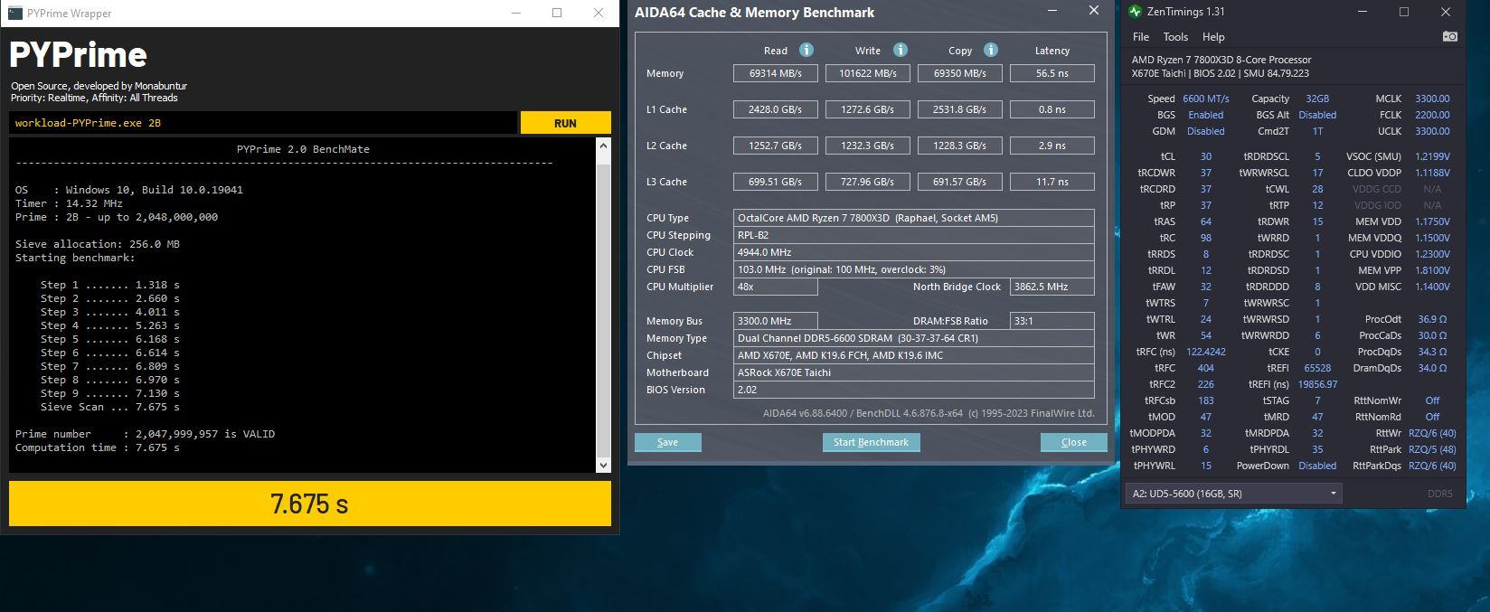Click the Memory Copy value 69350 MB/s
Image resolution: width=1490 pixels, height=612 pixels.
click(x=960, y=73)
